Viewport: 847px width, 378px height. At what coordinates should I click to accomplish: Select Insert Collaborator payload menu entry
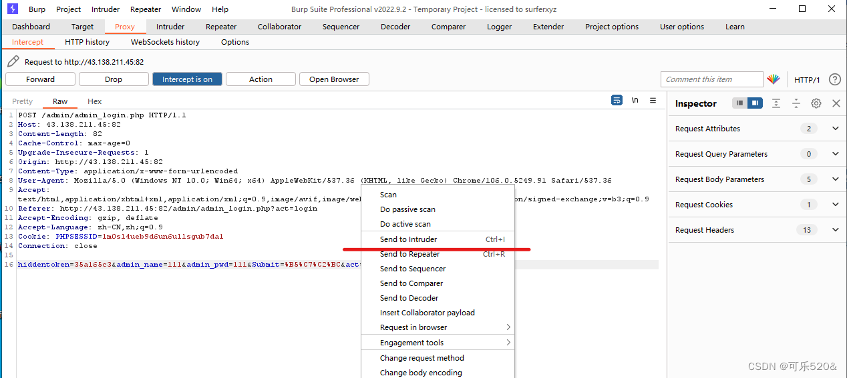[x=438, y=313]
